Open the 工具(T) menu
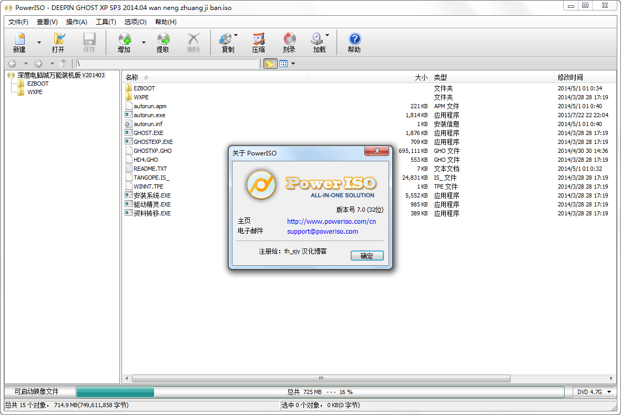The height and width of the screenshot is (415, 621). tap(106, 22)
